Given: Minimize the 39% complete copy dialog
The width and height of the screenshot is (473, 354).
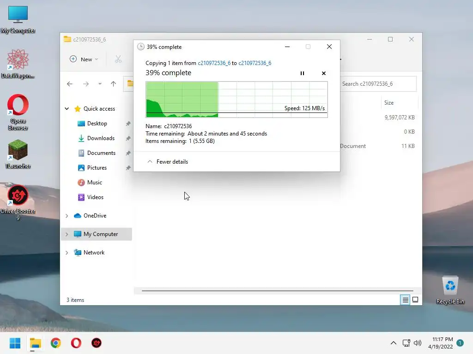Looking at the screenshot, I should (x=287, y=47).
